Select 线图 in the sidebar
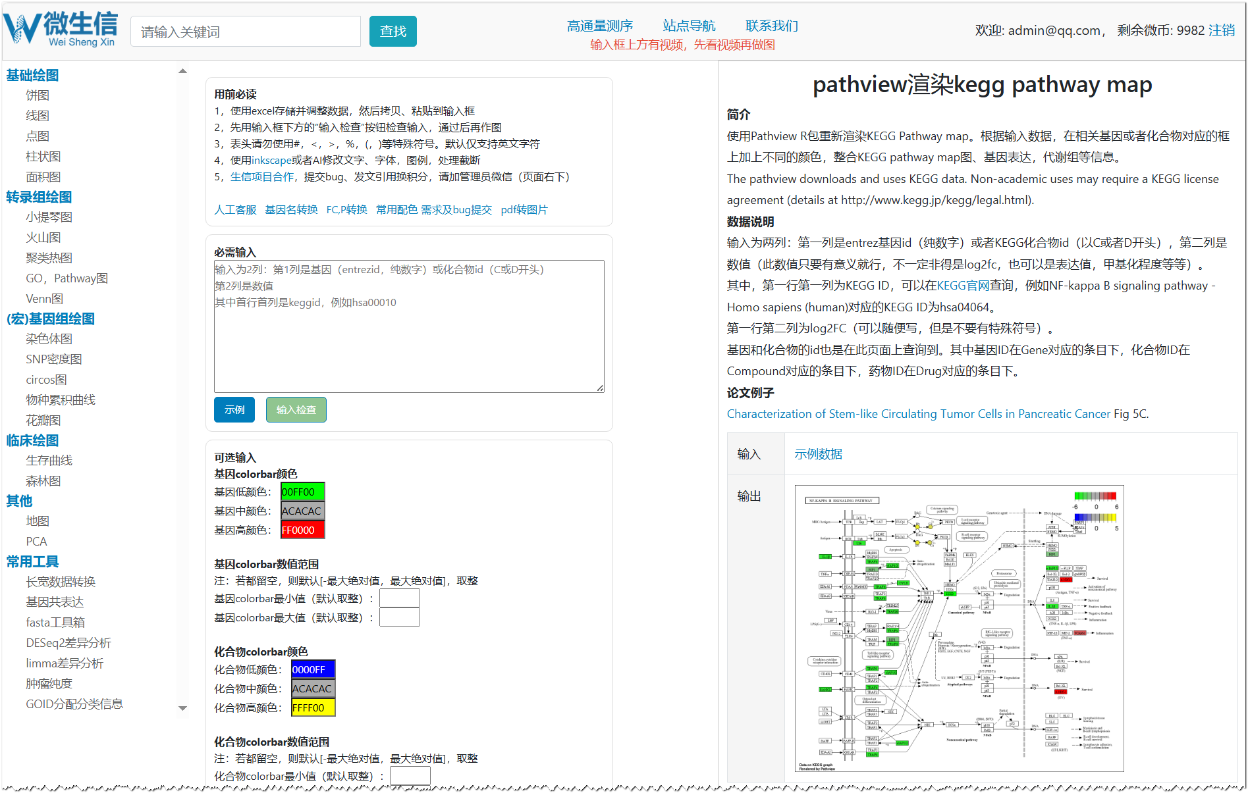1248x797 pixels. [38, 116]
